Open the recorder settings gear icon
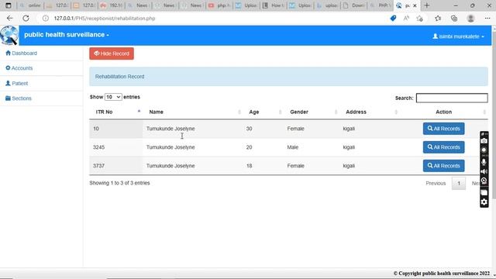496x279 pixels. coord(484,201)
